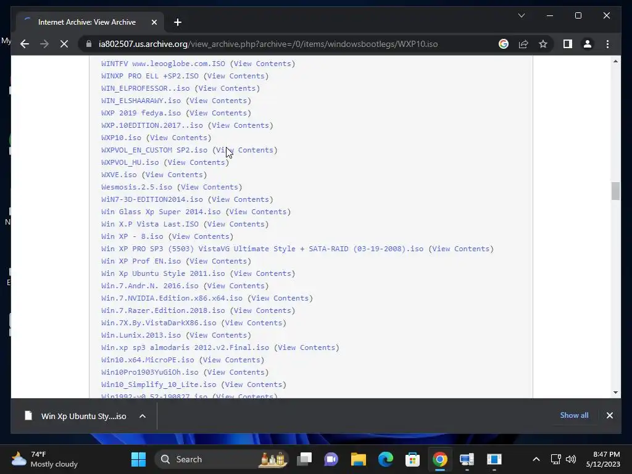Viewport: 632px width, 474px height.
Task: Close the Internet Archive tab
Action: [154, 22]
